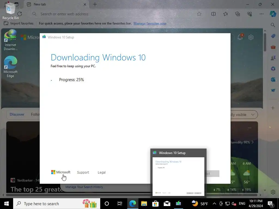Screen dimensions: 279x209
Task: Open Edge sidebar search icon
Action: tap(273, 25)
